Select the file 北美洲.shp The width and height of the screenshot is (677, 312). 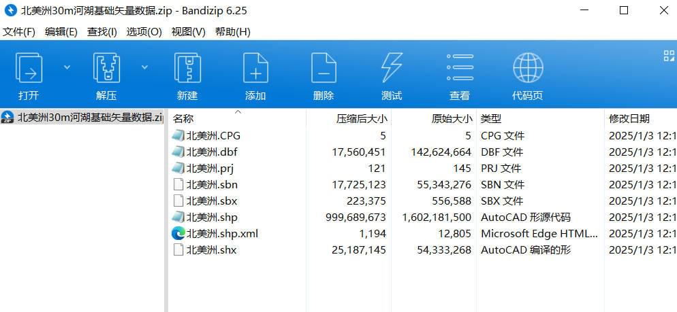[212, 218]
